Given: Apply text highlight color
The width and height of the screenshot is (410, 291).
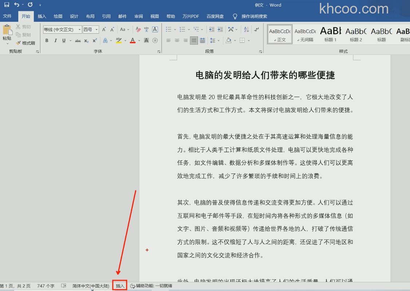Looking at the screenshot, I should click(x=118, y=40).
